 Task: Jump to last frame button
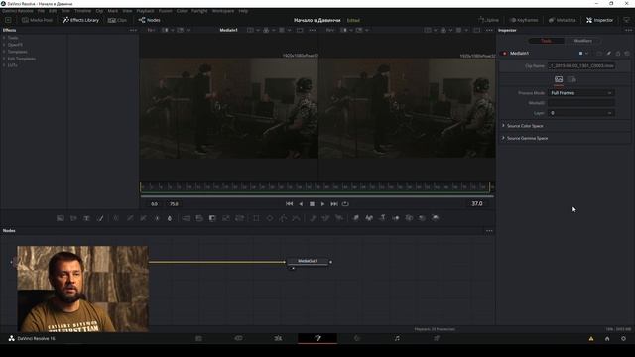tap(334, 204)
